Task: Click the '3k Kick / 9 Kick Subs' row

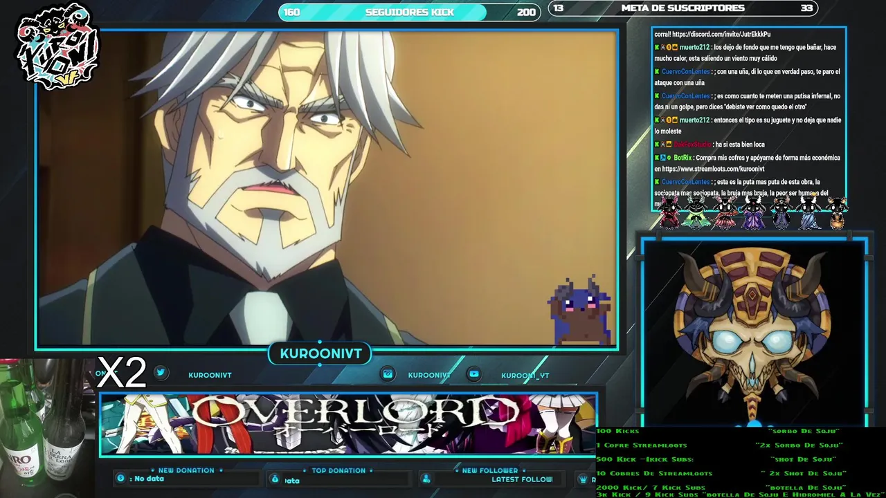Action: coord(741,495)
